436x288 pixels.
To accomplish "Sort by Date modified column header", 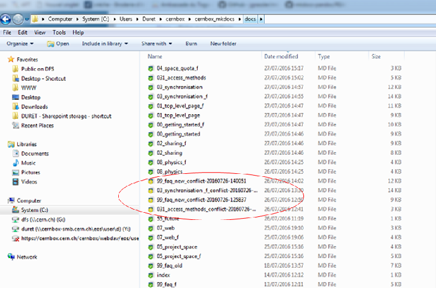I will [x=281, y=56].
